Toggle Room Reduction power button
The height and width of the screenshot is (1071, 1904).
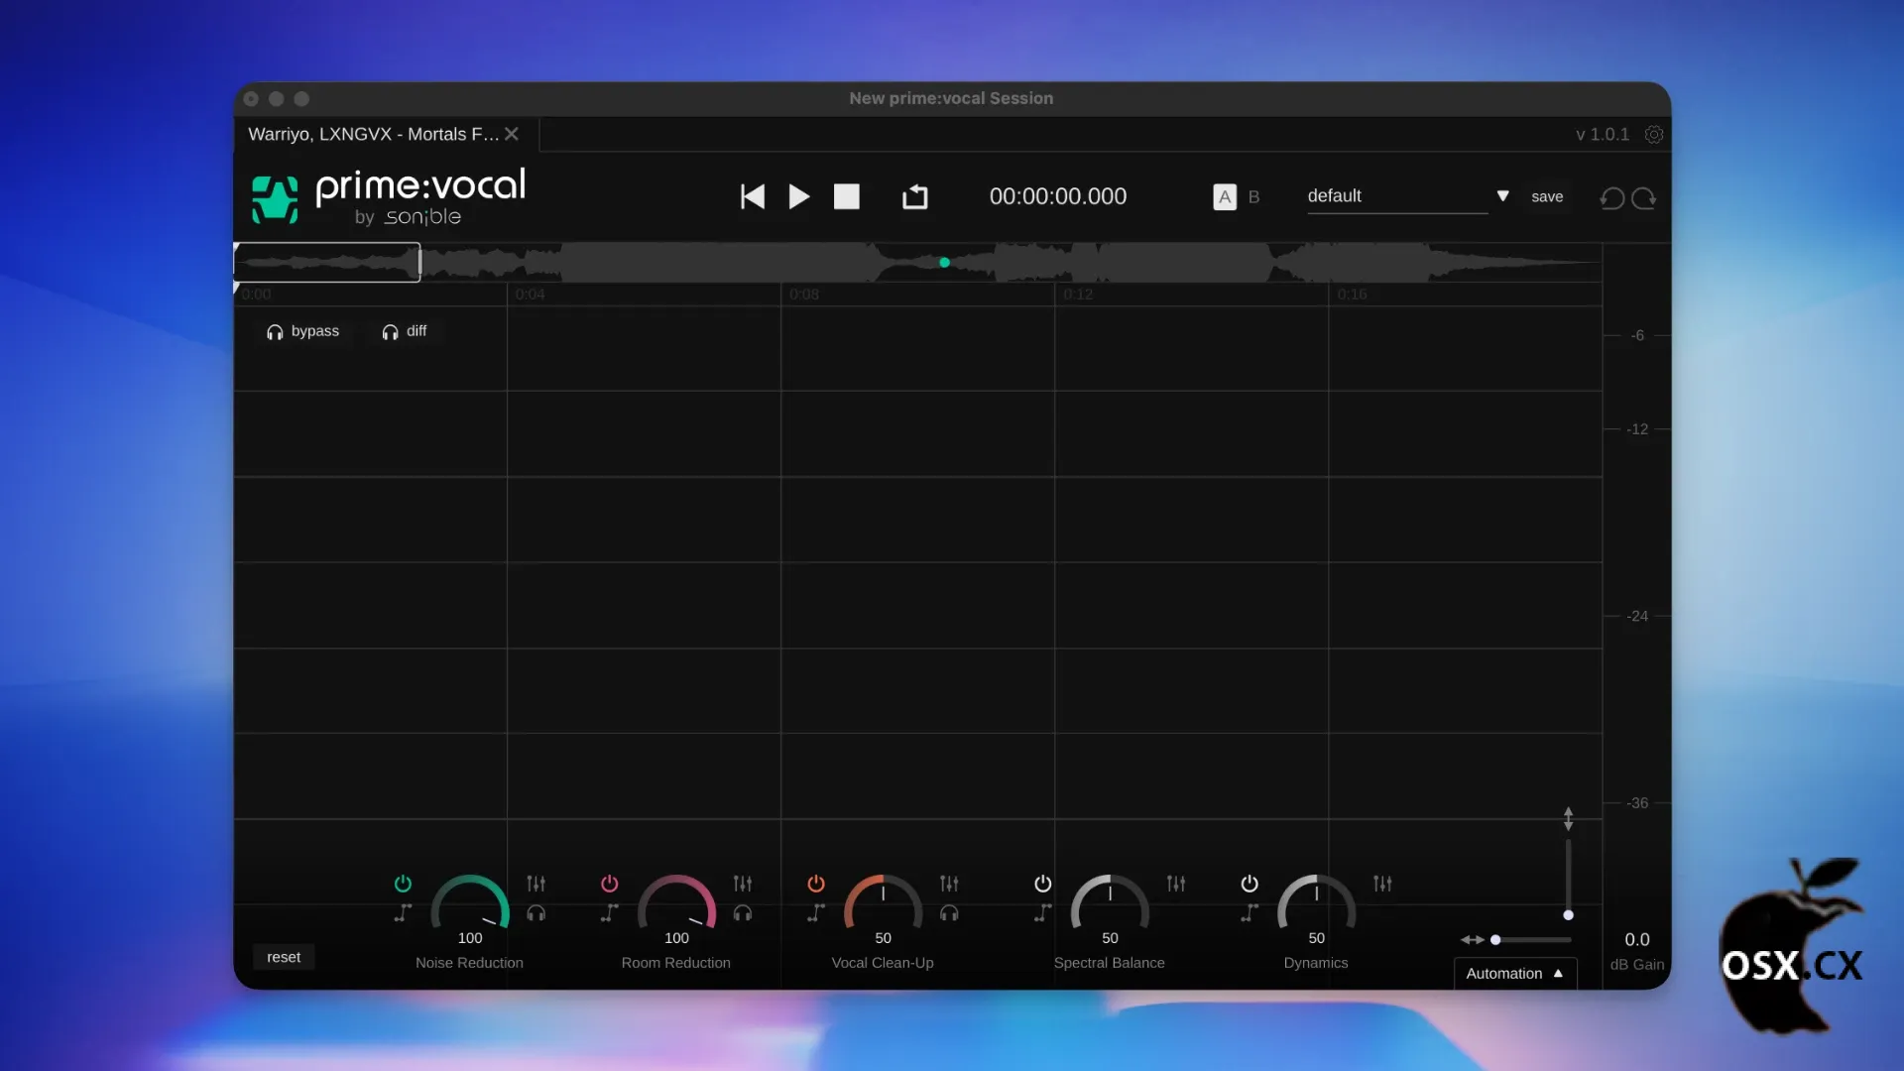tap(610, 884)
